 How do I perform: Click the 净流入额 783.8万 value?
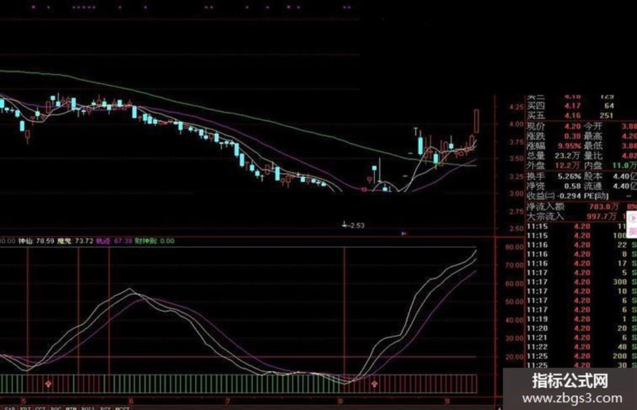[x=604, y=207]
